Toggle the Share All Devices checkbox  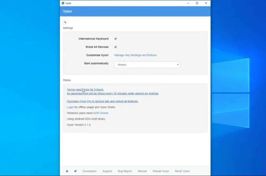(x=115, y=47)
